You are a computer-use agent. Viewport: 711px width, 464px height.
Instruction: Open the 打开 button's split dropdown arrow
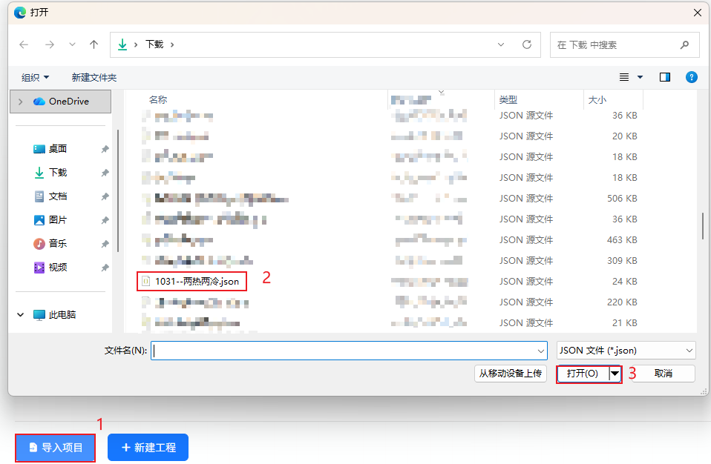(x=615, y=374)
